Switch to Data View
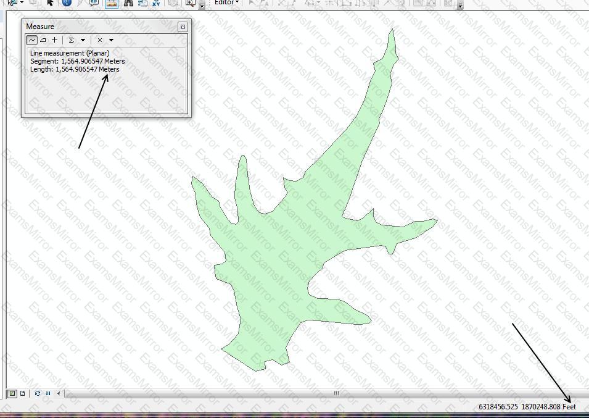 (12, 393)
